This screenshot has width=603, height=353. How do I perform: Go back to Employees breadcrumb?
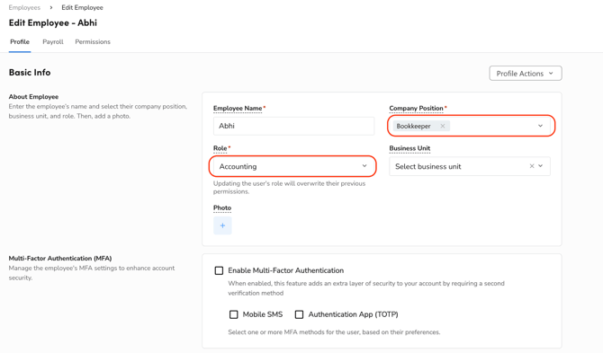coord(24,8)
